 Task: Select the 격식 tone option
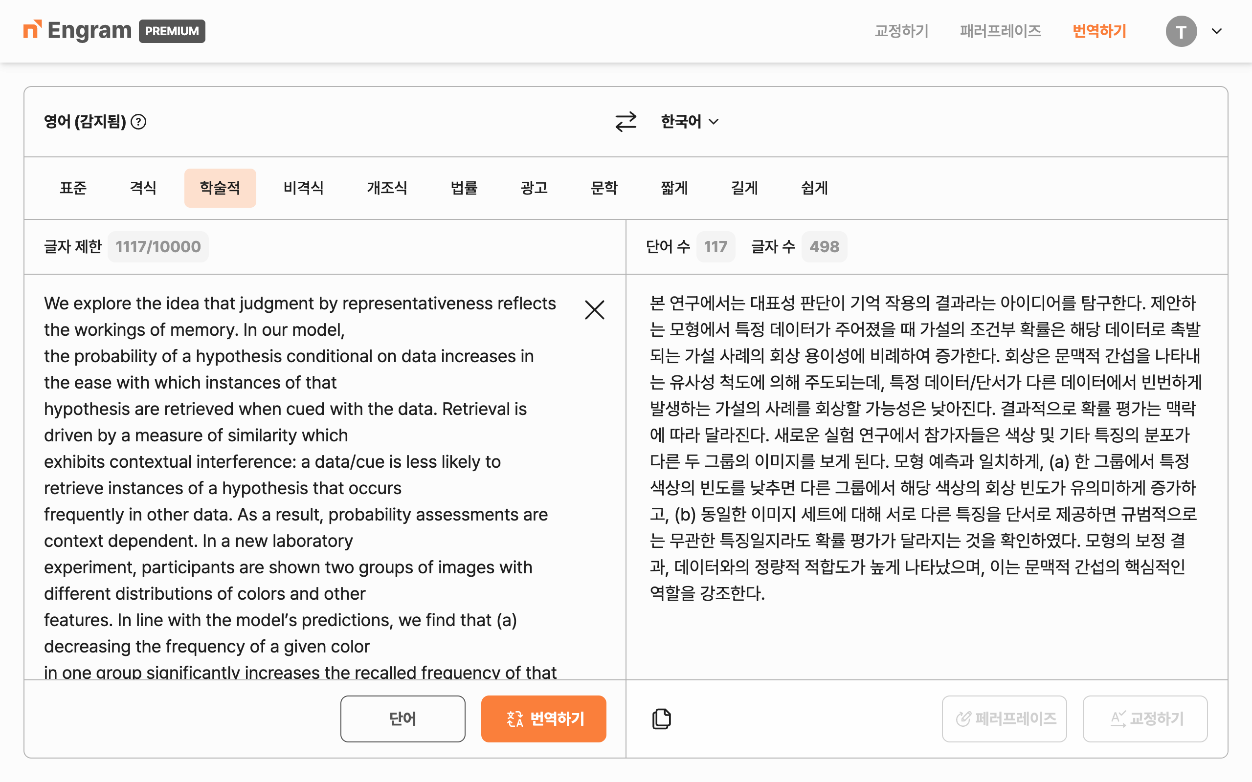coord(143,188)
